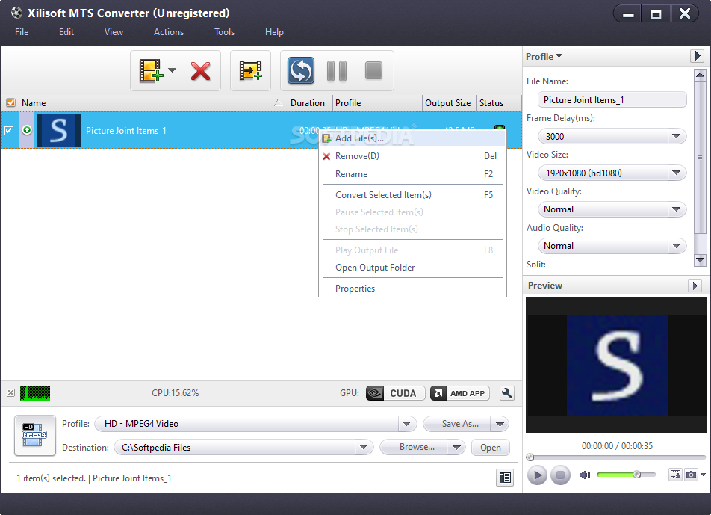Click the Profile panel scrollbar up arrow

[x=700, y=75]
